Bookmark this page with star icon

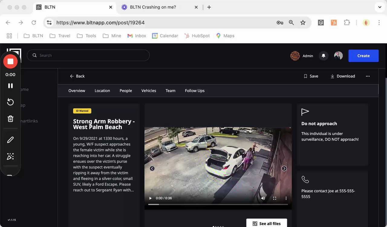coord(303,23)
